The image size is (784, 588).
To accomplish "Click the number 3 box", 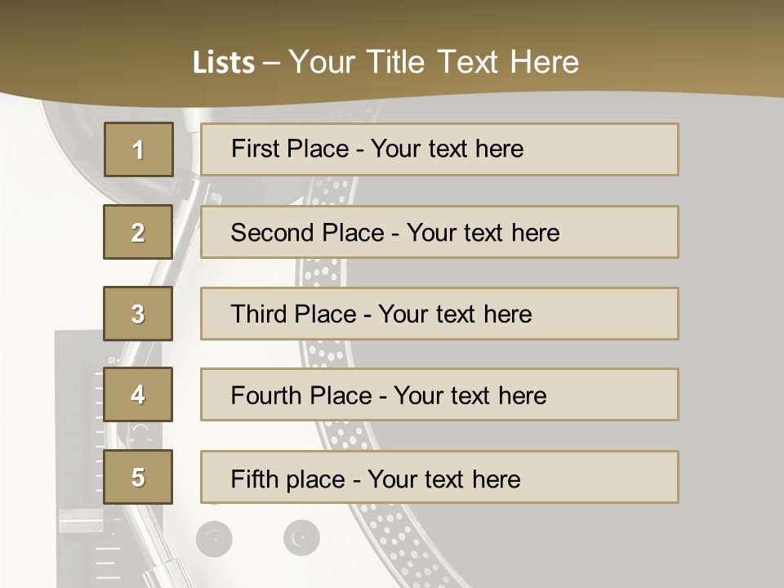I will coord(138,314).
